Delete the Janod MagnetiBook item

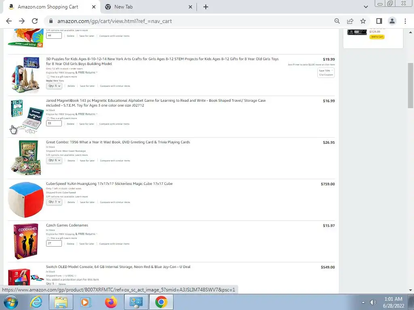(x=70, y=124)
